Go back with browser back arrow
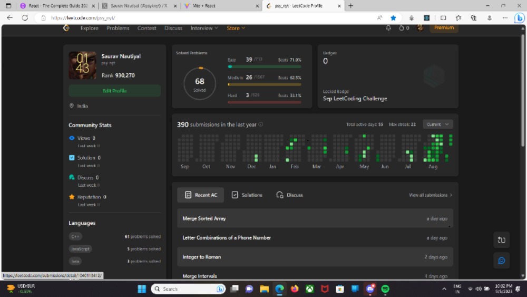 [9, 18]
